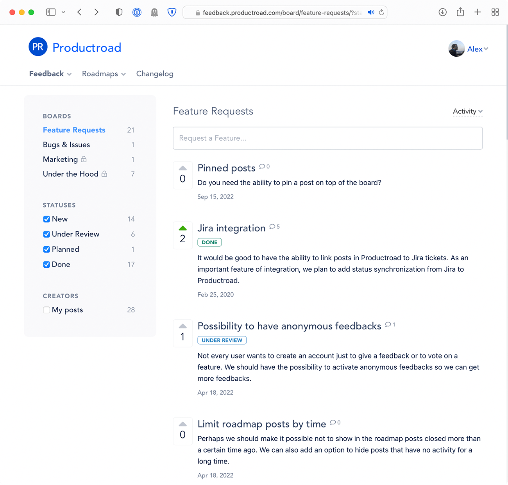Click the Done status count '17'
Viewport: 508px width, 485px height.
click(x=131, y=265)
